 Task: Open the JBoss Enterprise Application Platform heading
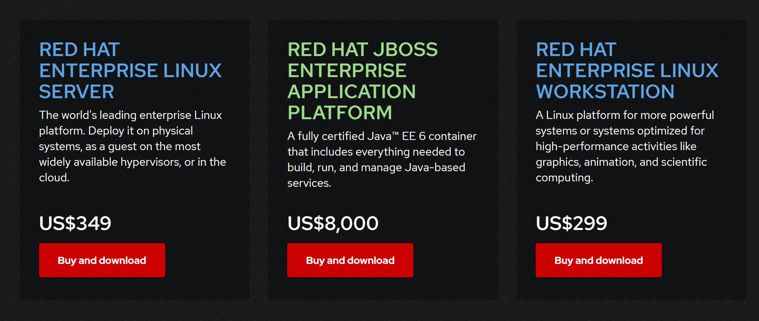(x=362, y=81)
